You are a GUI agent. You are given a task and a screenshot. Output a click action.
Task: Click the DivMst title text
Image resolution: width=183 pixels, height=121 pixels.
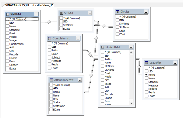(125, 12)
